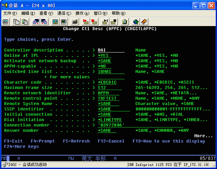Click the receive file from host icon

tap(44, 22)
